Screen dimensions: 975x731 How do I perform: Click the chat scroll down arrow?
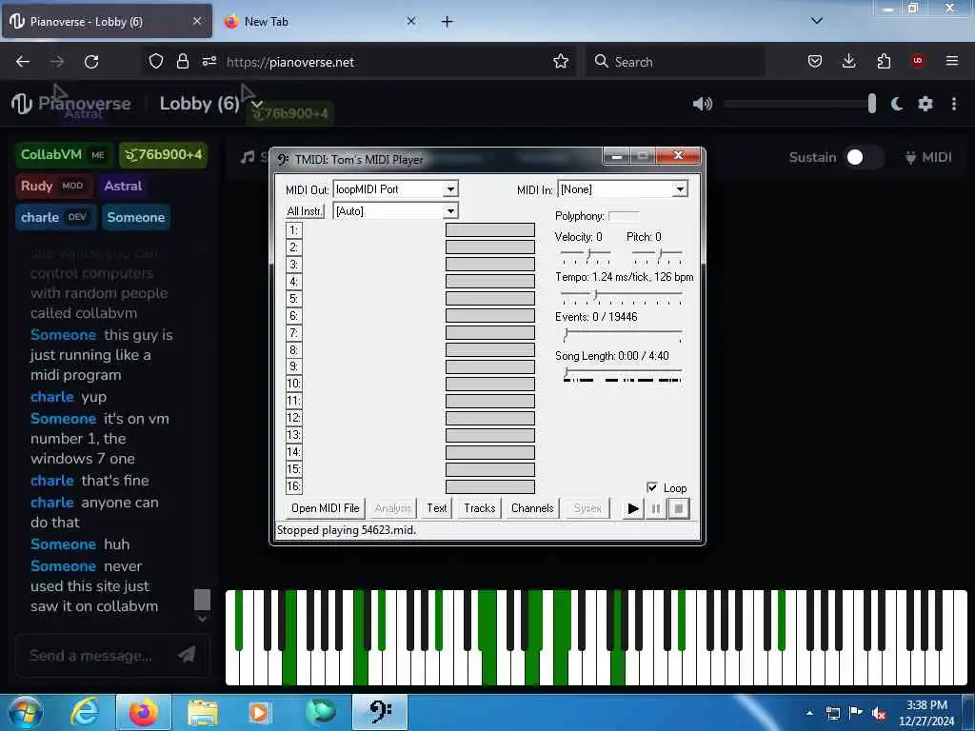(x=202, y=619)
